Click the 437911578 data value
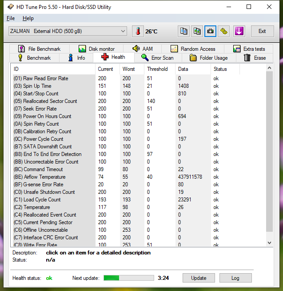Image resolution: width=283 pixels, height=291 pixels. [x=190, y=177]
